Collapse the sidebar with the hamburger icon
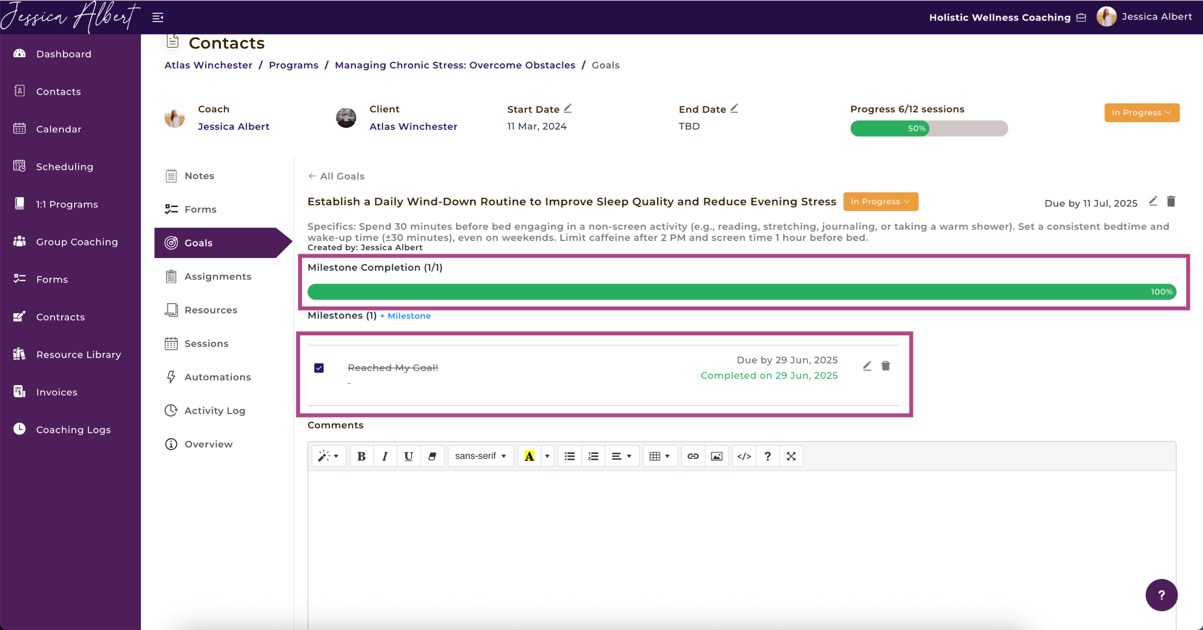Screen dimensions: 1203x630 click(158, 18)
